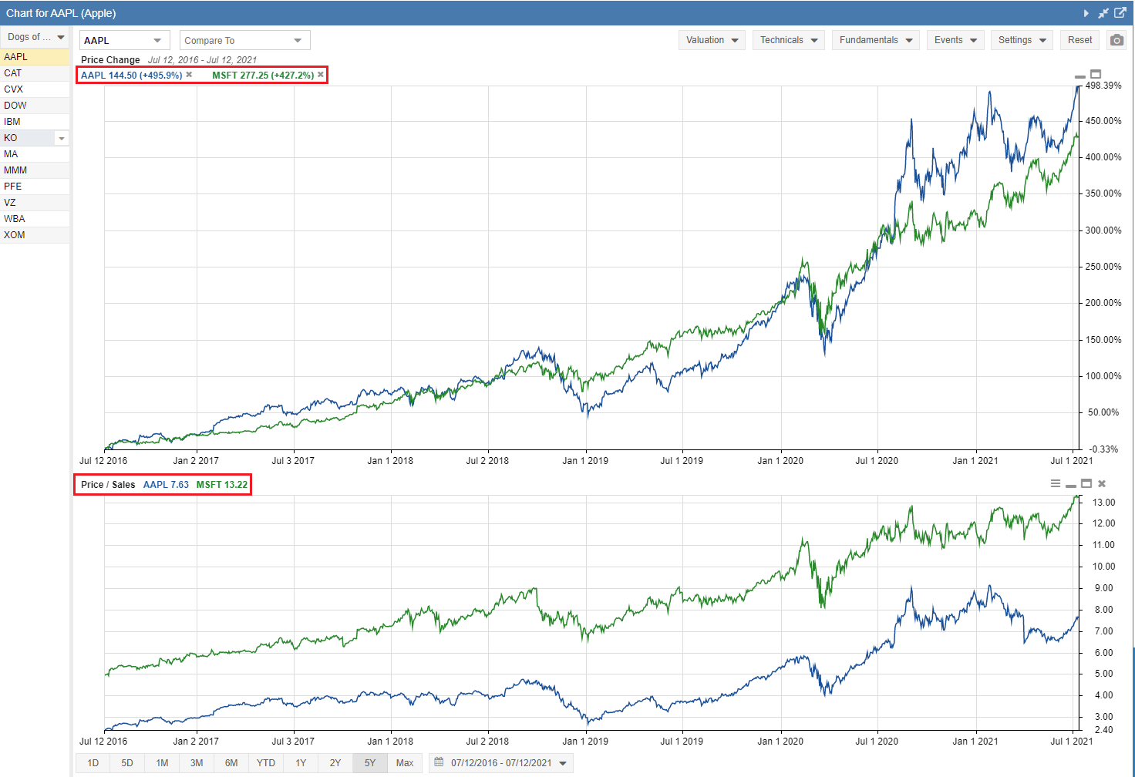Open the Valuation dropdown
This screenshot has height=777, width=1135.
pos(712,40)
